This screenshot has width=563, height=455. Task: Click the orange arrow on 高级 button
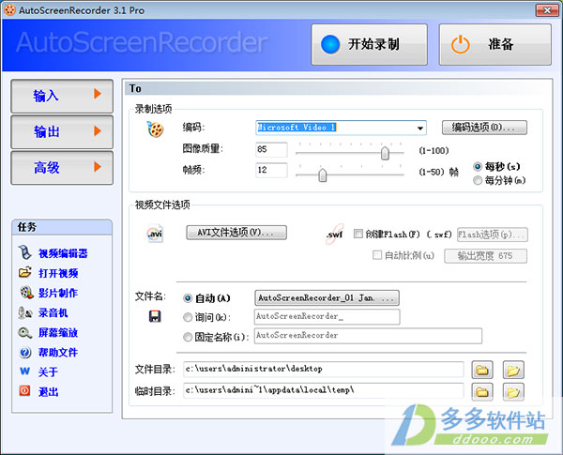tap(98, 167)
